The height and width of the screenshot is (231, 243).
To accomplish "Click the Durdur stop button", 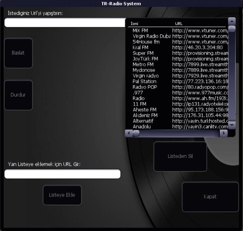I will click(x=18, y=95).
